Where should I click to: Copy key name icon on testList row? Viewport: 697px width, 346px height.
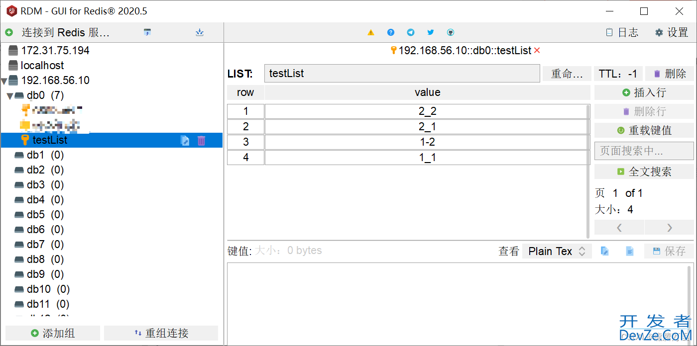(185, 141)
